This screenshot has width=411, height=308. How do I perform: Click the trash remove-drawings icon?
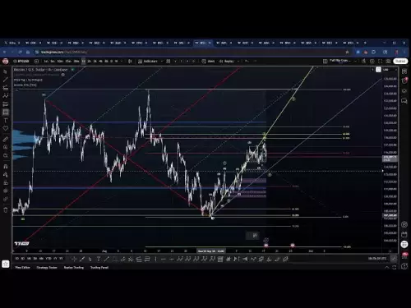coord(5,210)
